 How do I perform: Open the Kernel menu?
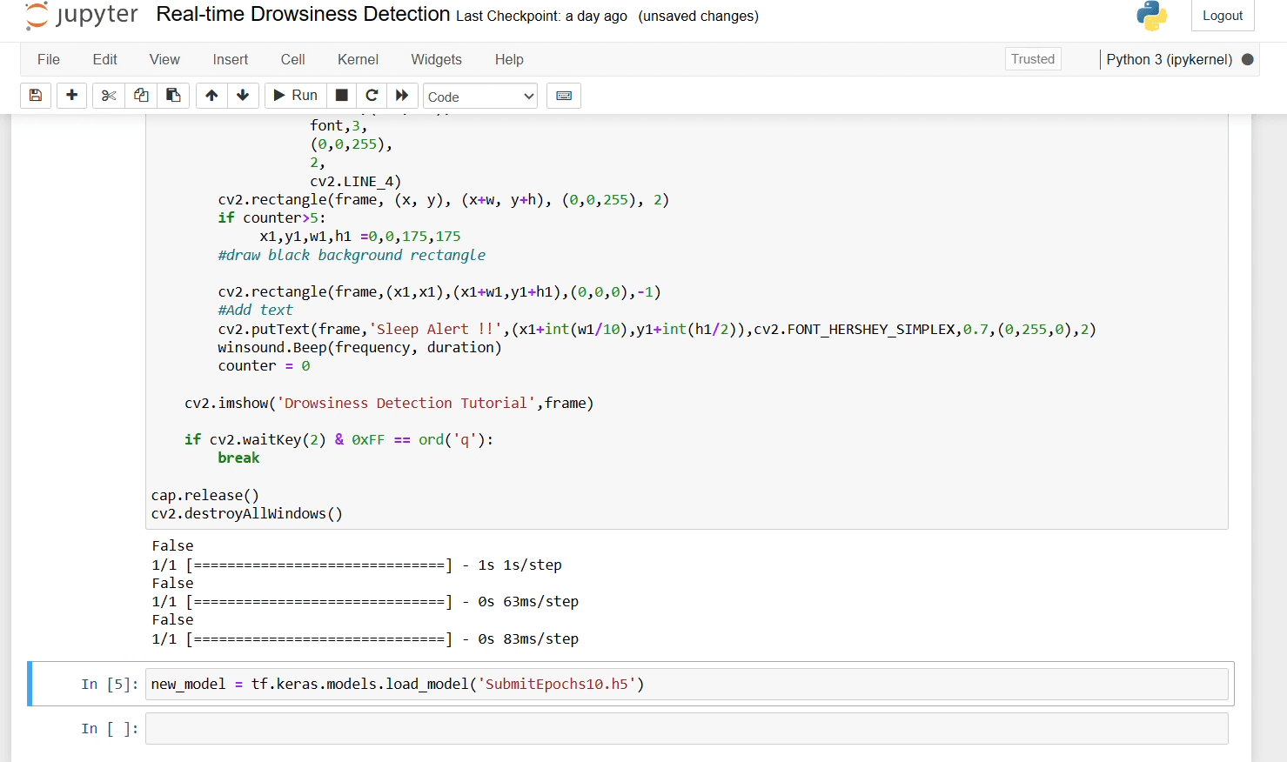click(x=358, y=59)
